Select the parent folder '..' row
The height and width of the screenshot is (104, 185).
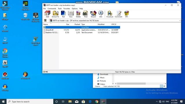point(82,27)
